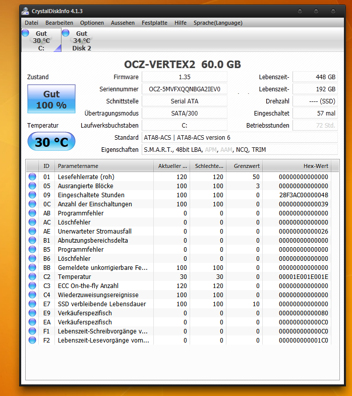Click status orb of Lesefehlerrate (roh) row
Image resolution: width=352 pixels, height=396 pixels.
32,177
